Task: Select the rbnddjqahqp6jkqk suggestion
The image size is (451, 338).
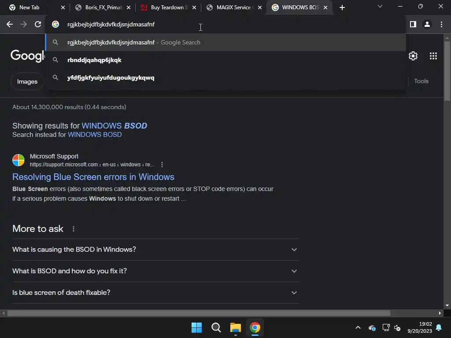Action: tap(225, 60)
